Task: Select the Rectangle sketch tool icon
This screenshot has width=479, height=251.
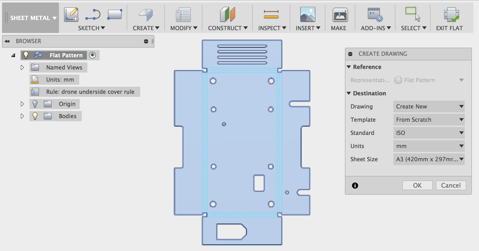Action: click(x=115, y=14)
